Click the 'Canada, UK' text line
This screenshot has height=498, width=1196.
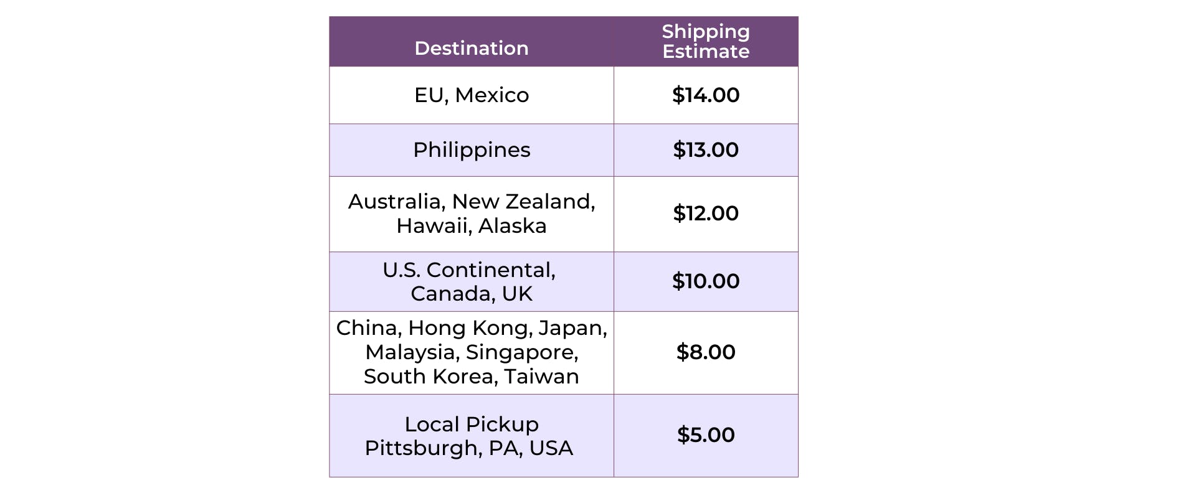472,294
